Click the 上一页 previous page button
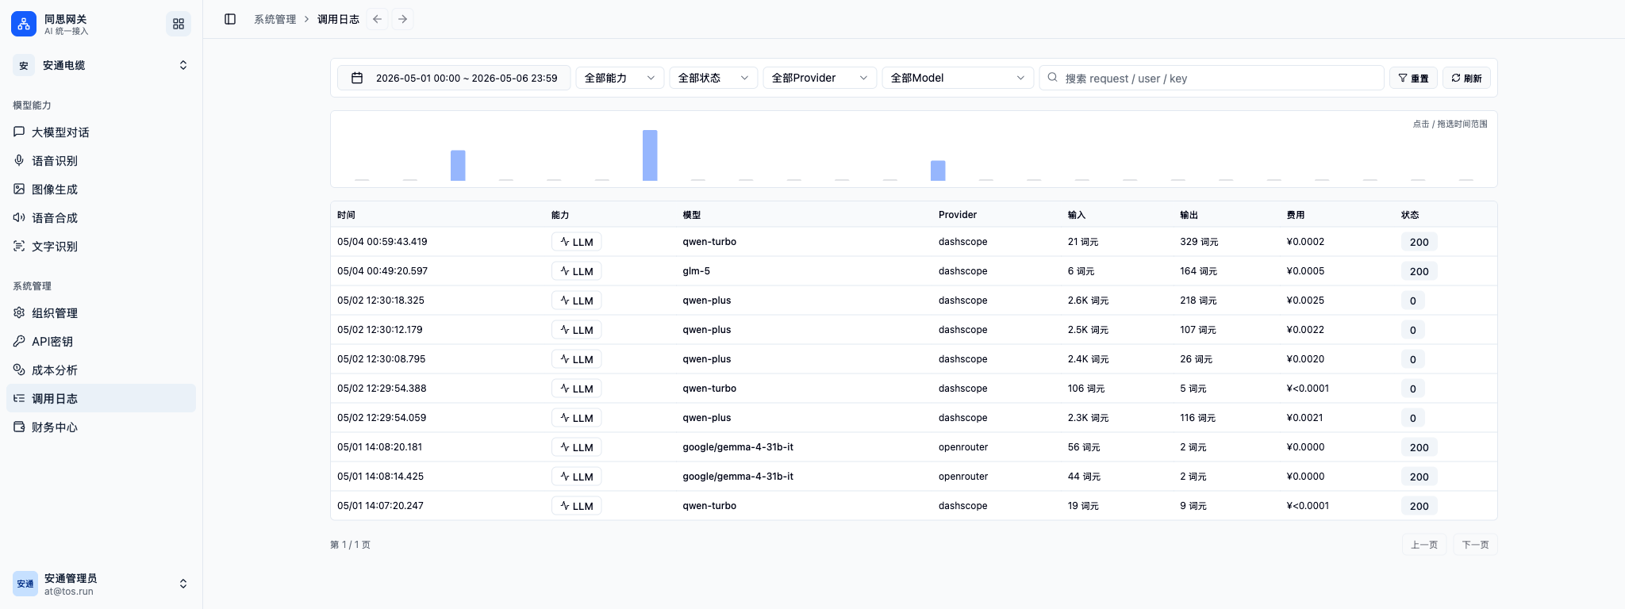Screen dimensions: 1625x609 [x=1424, y=545]
